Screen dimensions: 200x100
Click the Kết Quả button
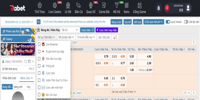[137, 22]
